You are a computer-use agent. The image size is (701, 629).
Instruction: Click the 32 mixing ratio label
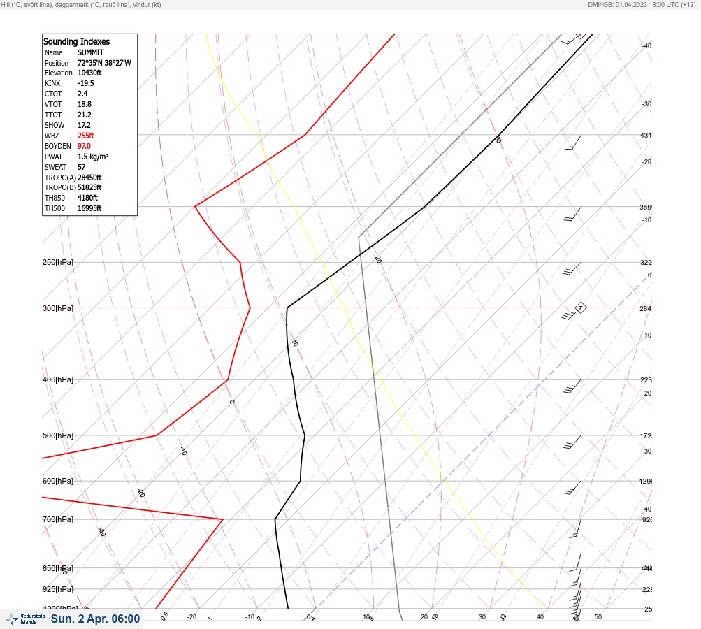503,617
